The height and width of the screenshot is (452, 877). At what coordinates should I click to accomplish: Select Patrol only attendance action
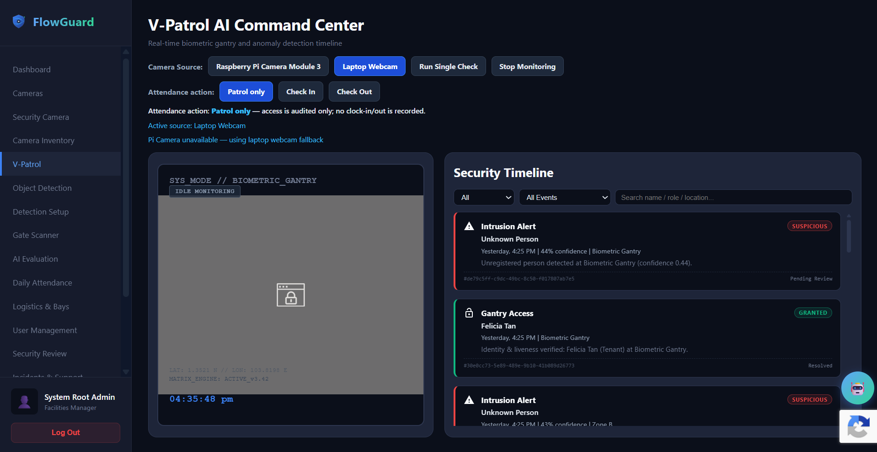click(246, 91)
